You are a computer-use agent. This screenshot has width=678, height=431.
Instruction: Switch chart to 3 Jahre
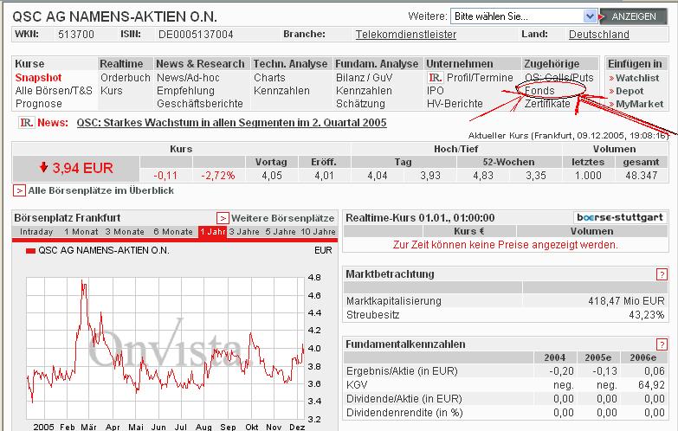(244, 232)
